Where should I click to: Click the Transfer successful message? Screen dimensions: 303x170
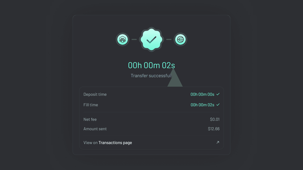click(x=151, y=76)
